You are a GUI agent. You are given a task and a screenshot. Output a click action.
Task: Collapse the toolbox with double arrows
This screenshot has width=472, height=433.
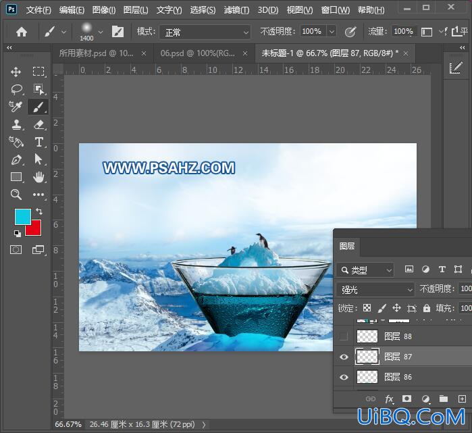pos(9,47)
